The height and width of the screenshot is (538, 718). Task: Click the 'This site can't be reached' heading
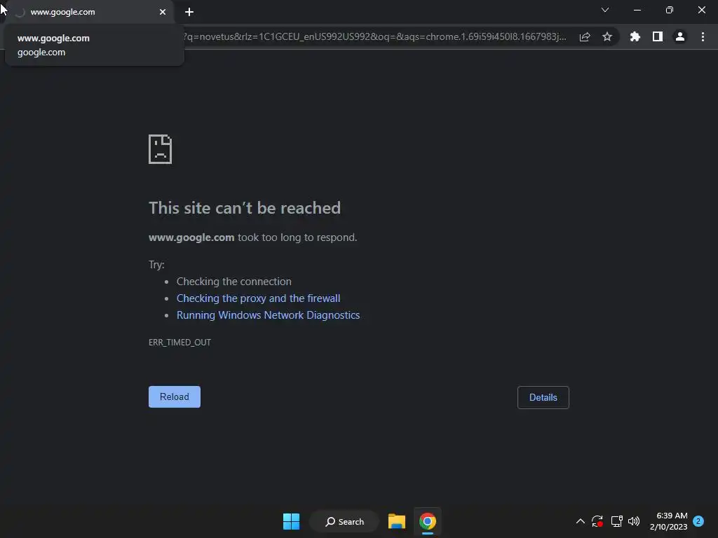245,208
